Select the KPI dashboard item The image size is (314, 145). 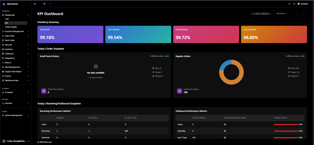[x=16, y=23]
